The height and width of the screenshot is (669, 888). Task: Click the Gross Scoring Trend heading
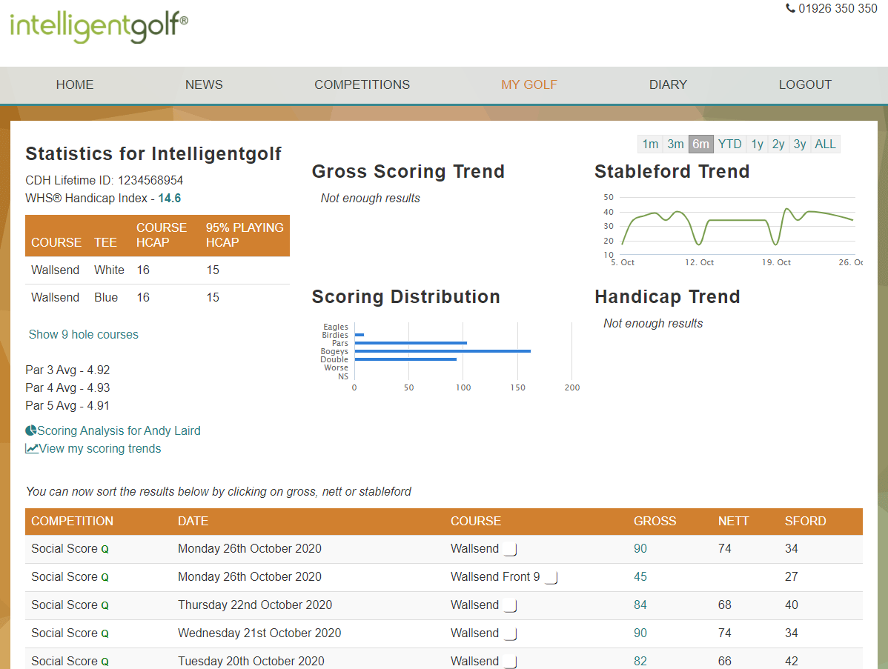click(408, 171)
